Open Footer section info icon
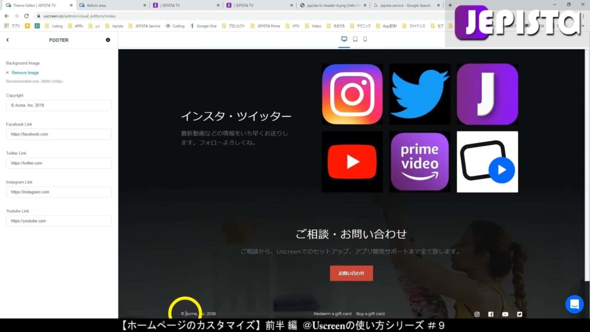This screenshot has width=590, height=332. pos(108,40)
